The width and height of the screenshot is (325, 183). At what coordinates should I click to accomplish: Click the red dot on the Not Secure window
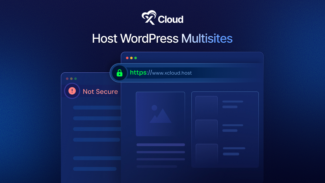(x=67, y=79)
